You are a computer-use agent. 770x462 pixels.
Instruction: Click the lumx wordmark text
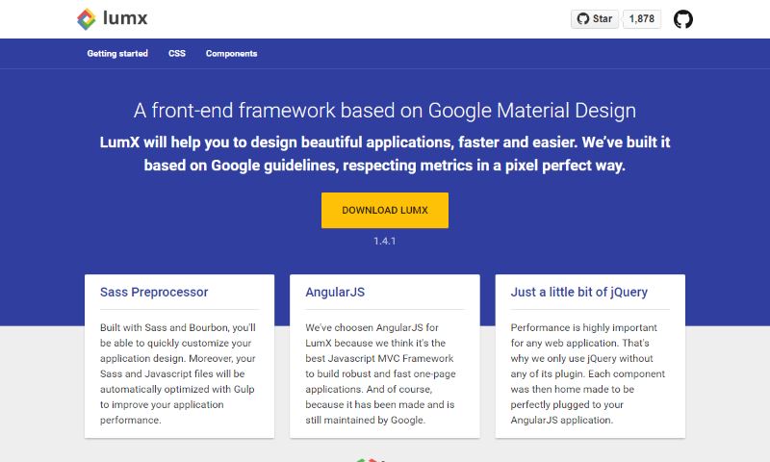pyautogui.click(x=125, y=18)
